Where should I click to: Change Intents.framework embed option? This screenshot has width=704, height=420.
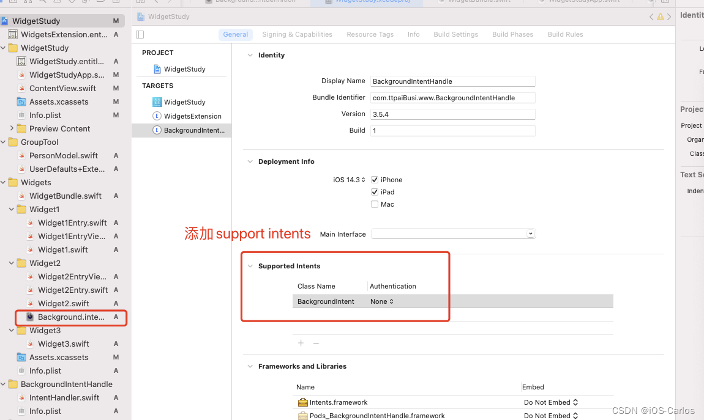(550, 402)
